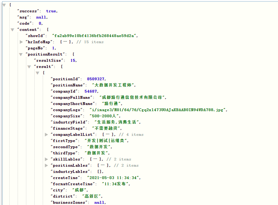
Task: Select the companyId value 54687
Action: tap(91, 91)
